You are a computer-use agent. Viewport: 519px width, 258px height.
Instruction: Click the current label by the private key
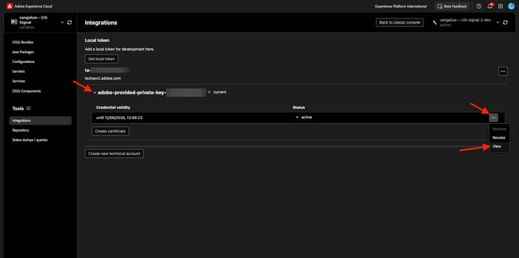(220, 92)
